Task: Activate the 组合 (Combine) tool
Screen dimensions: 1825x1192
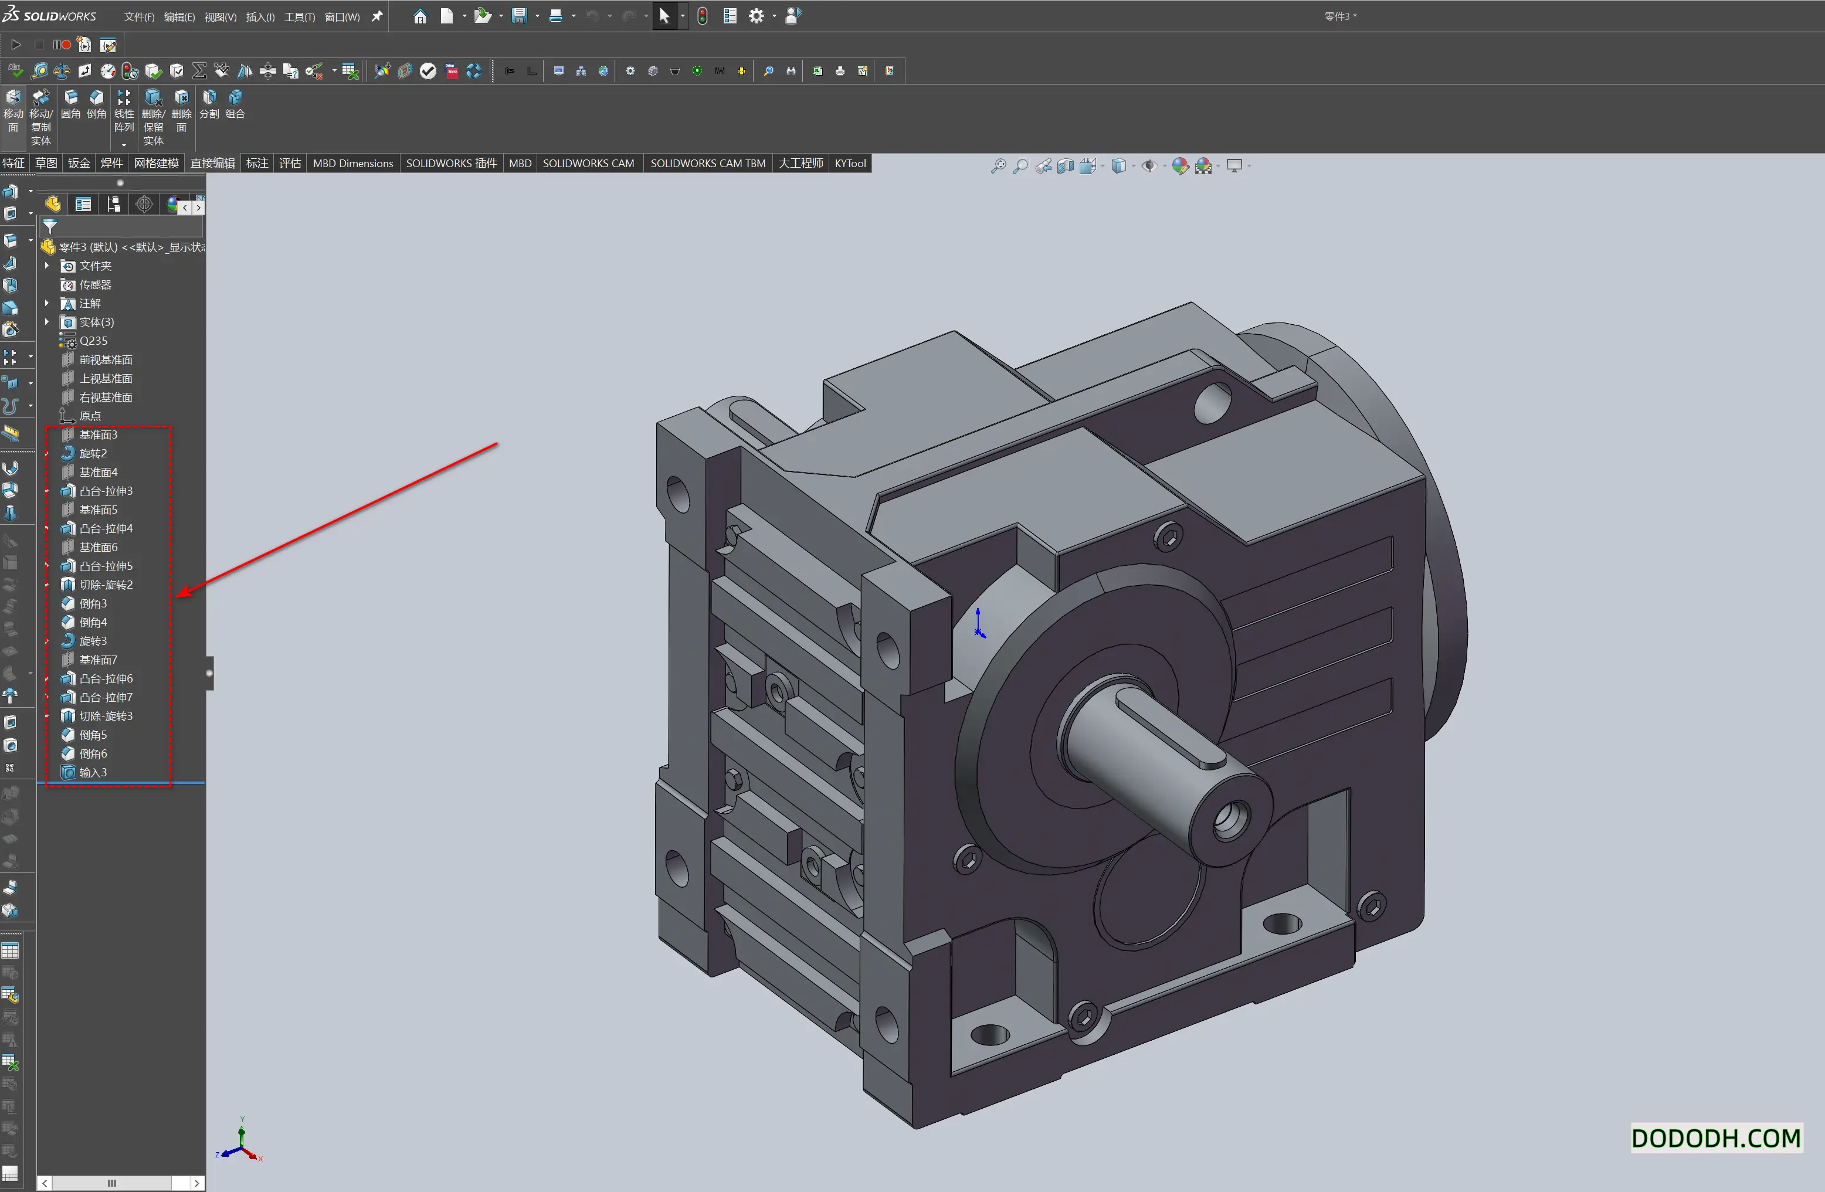Action: click(x=234, y=107)
